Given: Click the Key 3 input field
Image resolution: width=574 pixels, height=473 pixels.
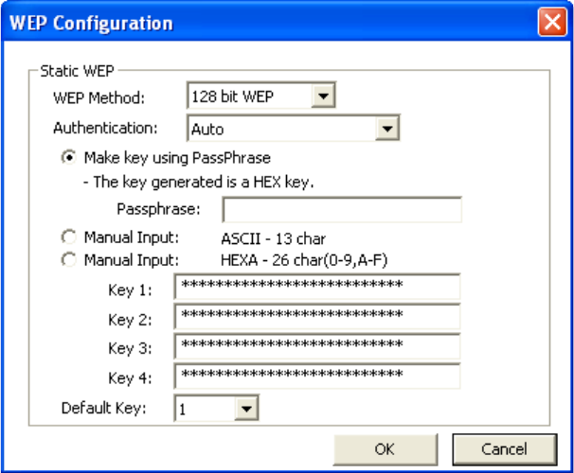Looking at the screenshot, I should 317,346.
